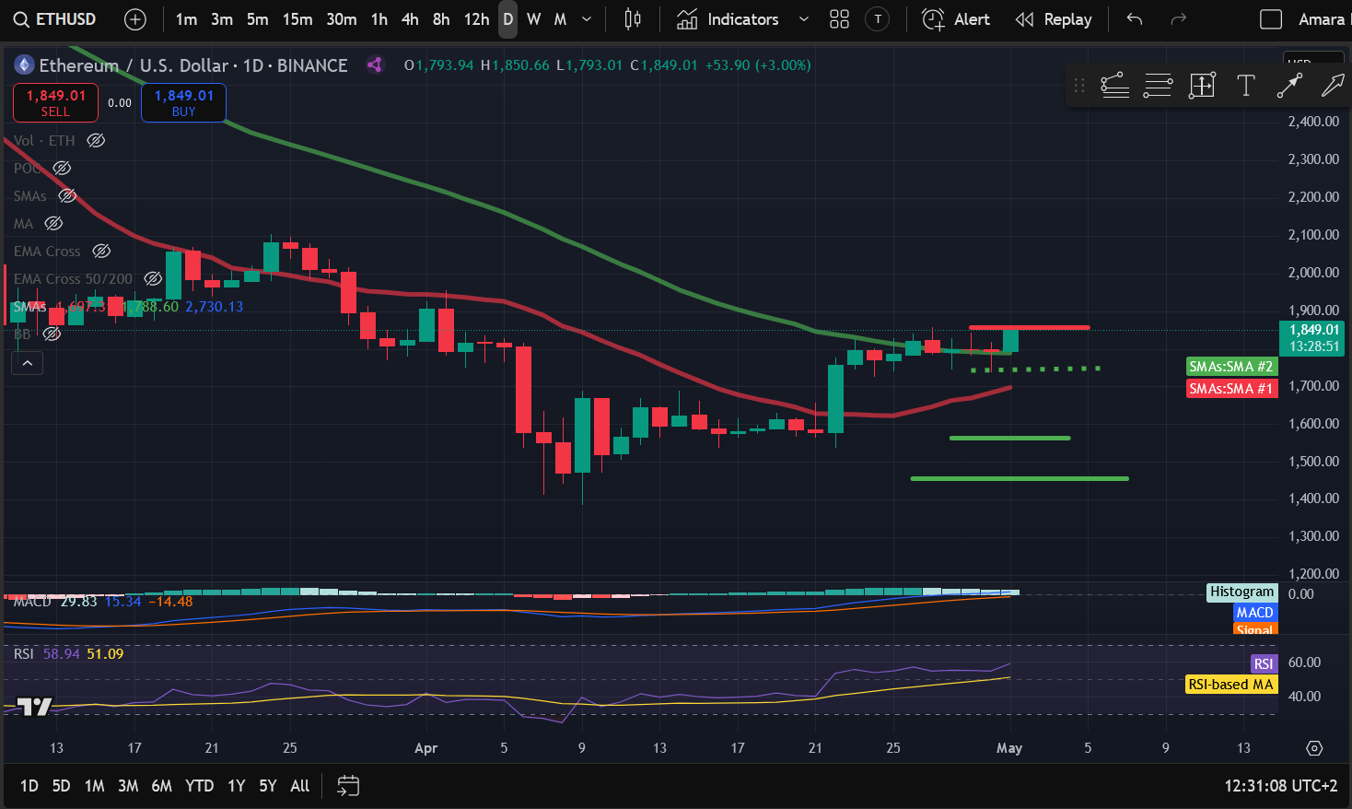Click the undo arrow icon
Image resolution: width=1352 pixels, height=809 pixels.
tap(1134, 18)
